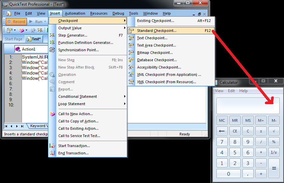Click the Step Generator icon in the Insert menu
This screenshot has height=183, width=284.
52,35
